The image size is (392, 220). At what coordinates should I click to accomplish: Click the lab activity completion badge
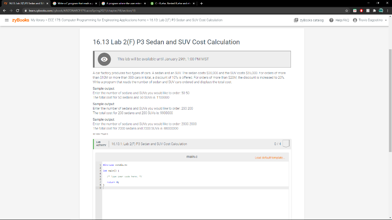[x=286, y=144]
